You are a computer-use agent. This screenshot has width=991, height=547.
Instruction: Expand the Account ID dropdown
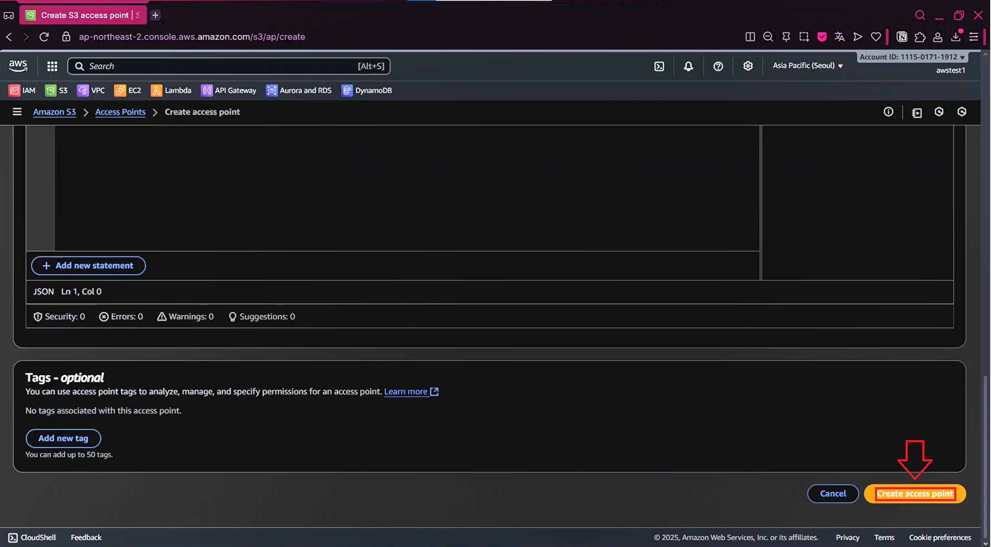(912, 57)
